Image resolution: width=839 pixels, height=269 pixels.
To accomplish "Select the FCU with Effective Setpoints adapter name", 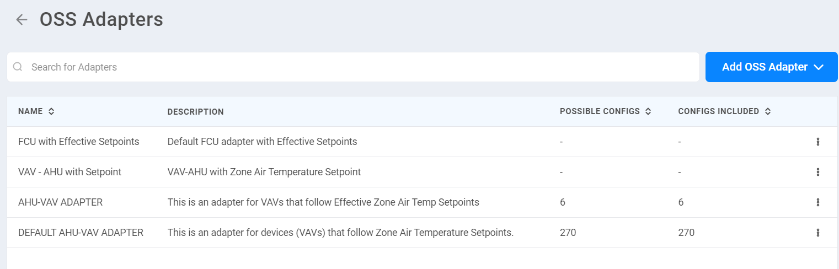I will pos(79,142).
